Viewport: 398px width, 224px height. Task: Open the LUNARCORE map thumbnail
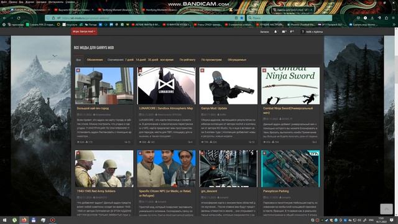pyautogui.click(x=166, y=86)
